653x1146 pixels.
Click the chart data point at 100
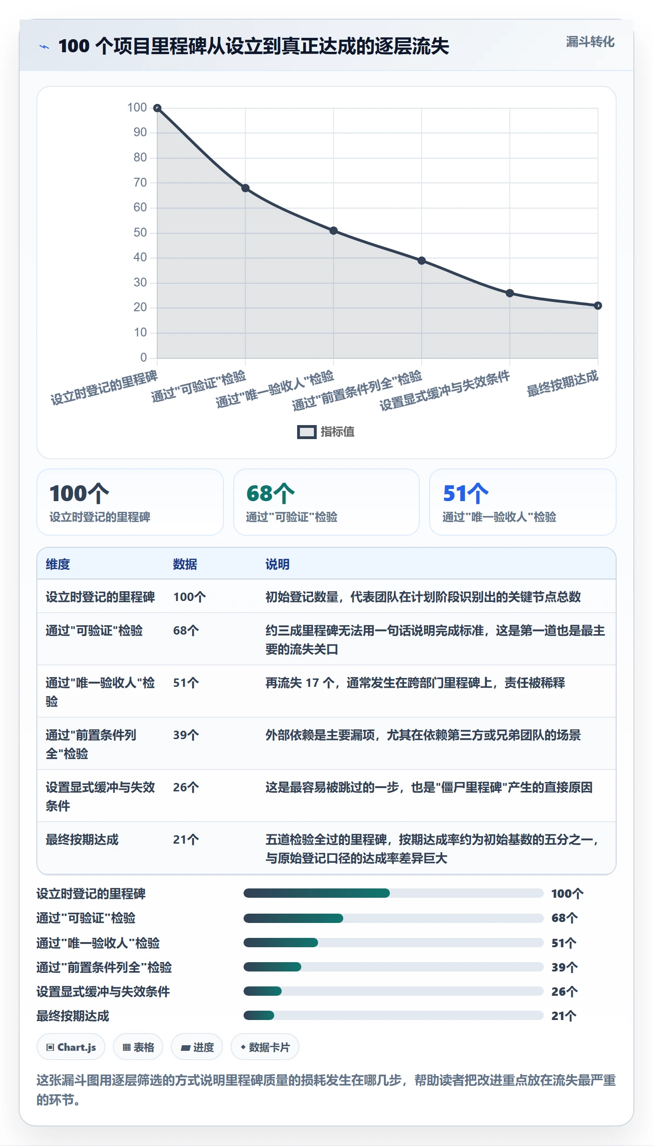(158, 108)
